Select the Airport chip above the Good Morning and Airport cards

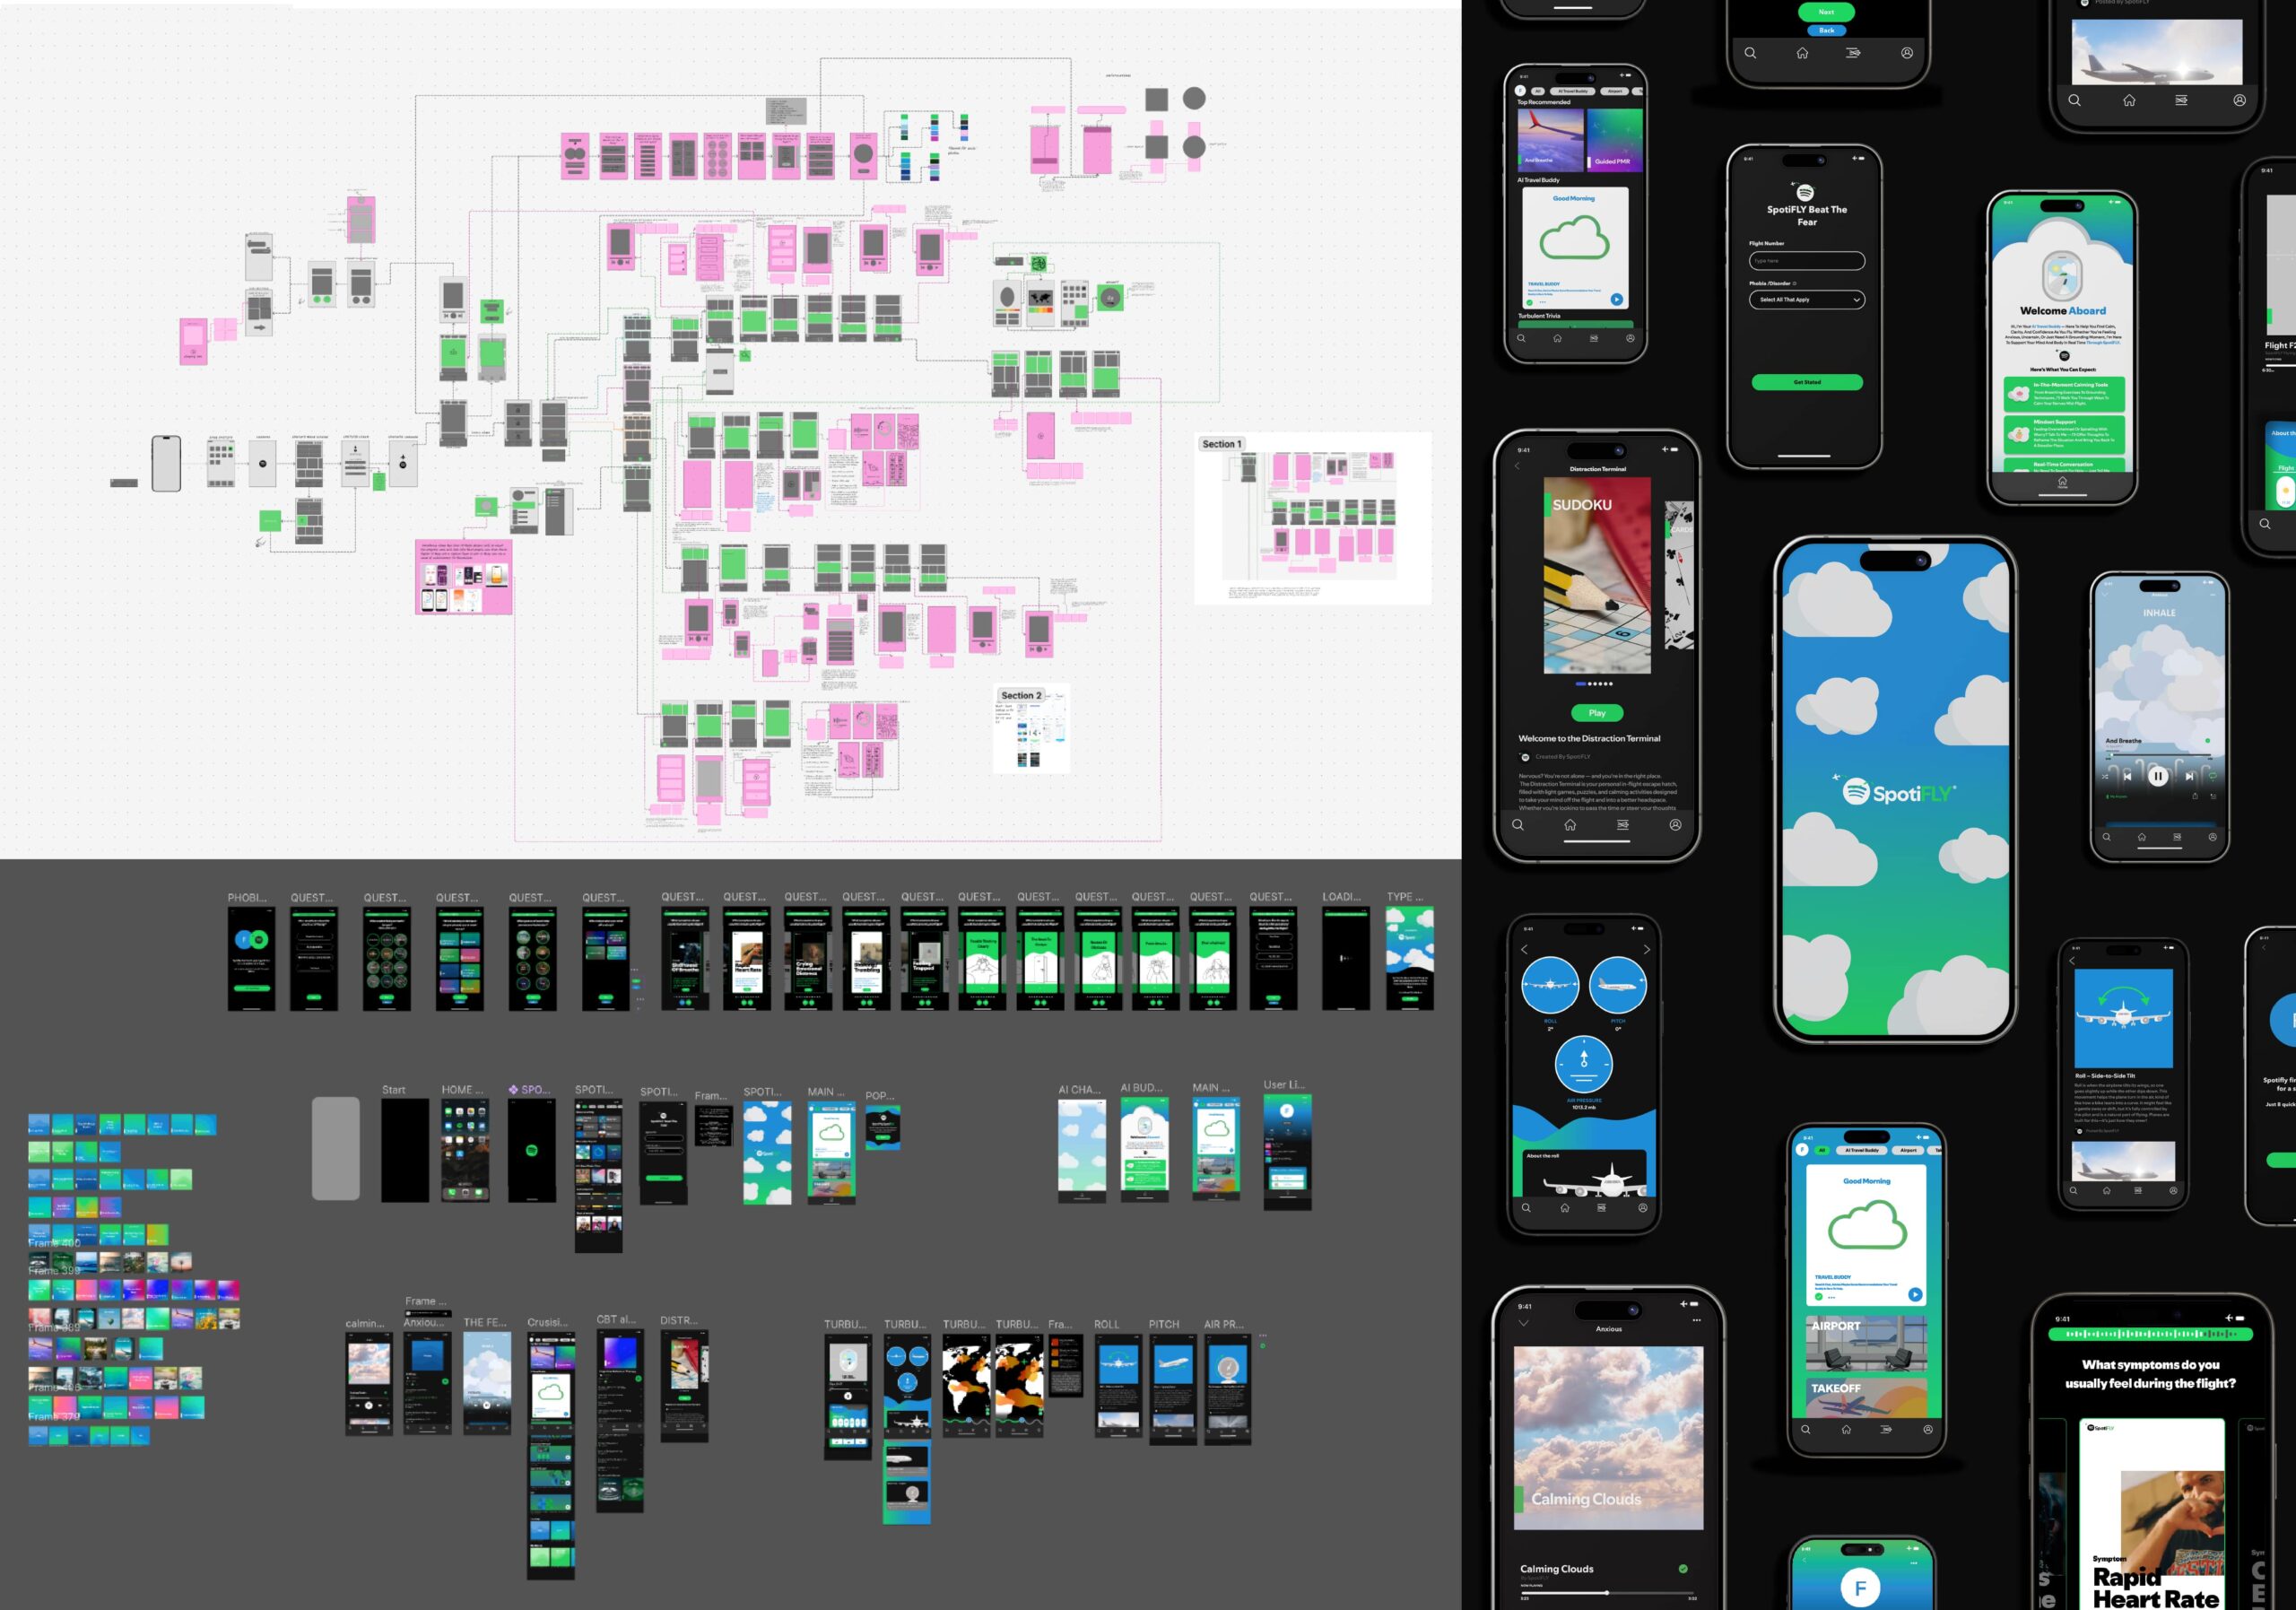coord(1909,1150)
